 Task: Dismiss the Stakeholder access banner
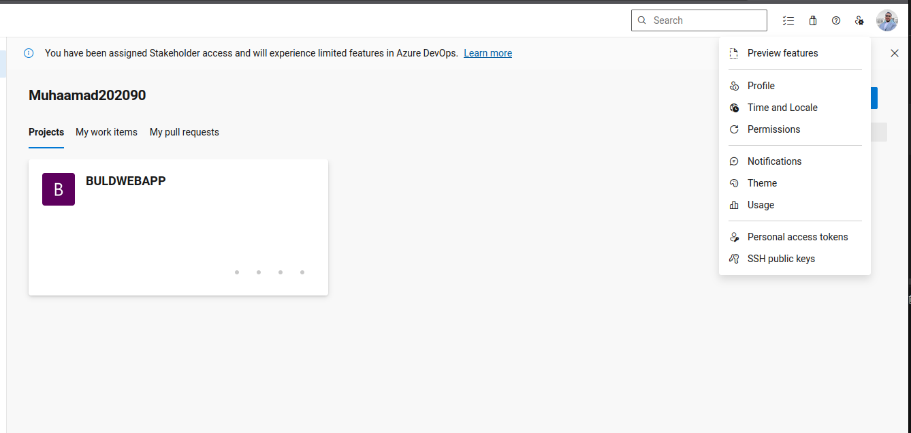click(x=895, y=53)
